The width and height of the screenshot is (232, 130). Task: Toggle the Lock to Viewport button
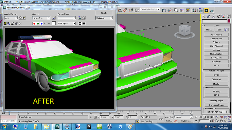pos(54,18)
